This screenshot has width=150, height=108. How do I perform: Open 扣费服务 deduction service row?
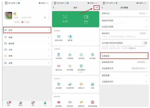pyautogui.click(x=124, y=56)
